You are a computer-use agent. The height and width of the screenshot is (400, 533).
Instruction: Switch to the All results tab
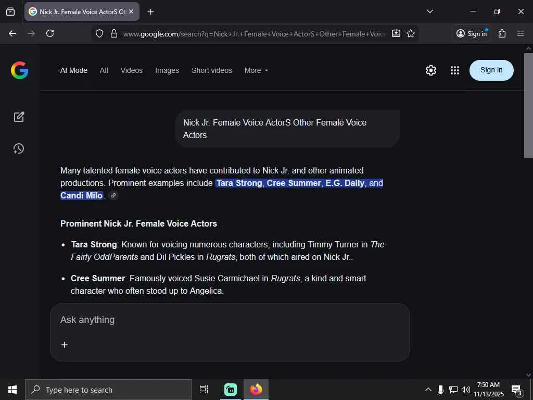(x=104, y=70)
